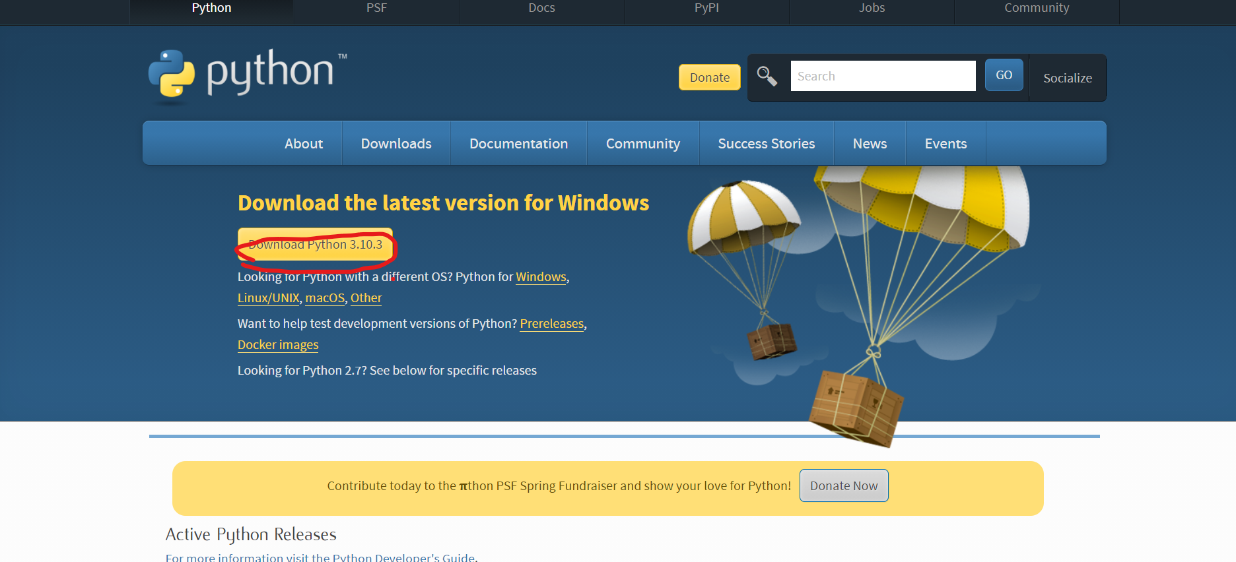Open Community in the main navigation bar
The image size is (1236, 562).
[643, 143]
